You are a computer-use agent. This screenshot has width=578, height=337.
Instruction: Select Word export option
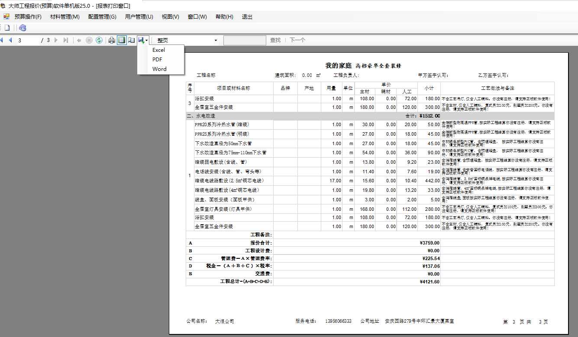point(159,69)
